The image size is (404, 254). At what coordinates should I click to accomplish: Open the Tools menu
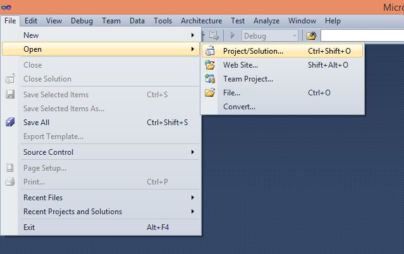pyautogui.click(x=163, y=21)
